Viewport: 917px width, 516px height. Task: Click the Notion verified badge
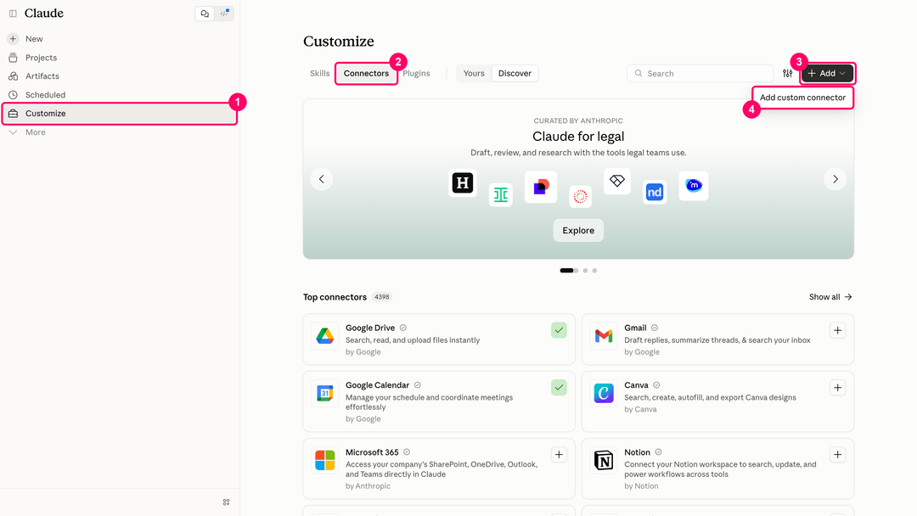(x=659, y=452)
